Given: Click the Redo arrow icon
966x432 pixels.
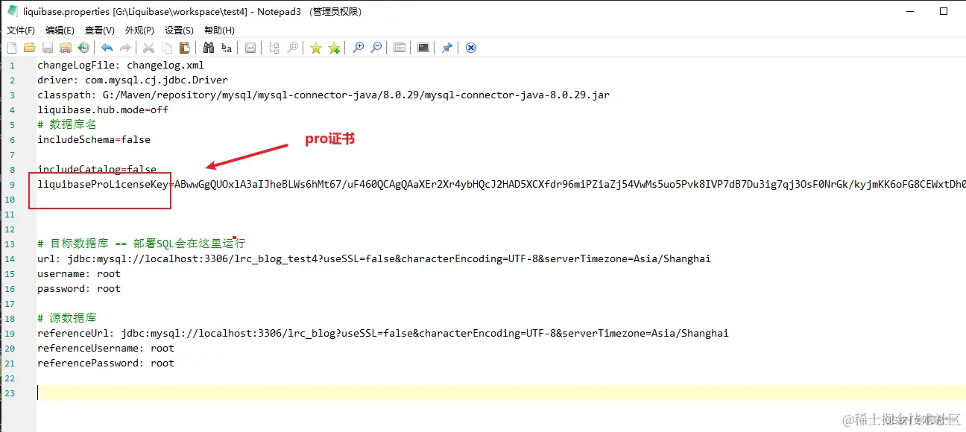Looking at the screenshot, I should (125, 48).
